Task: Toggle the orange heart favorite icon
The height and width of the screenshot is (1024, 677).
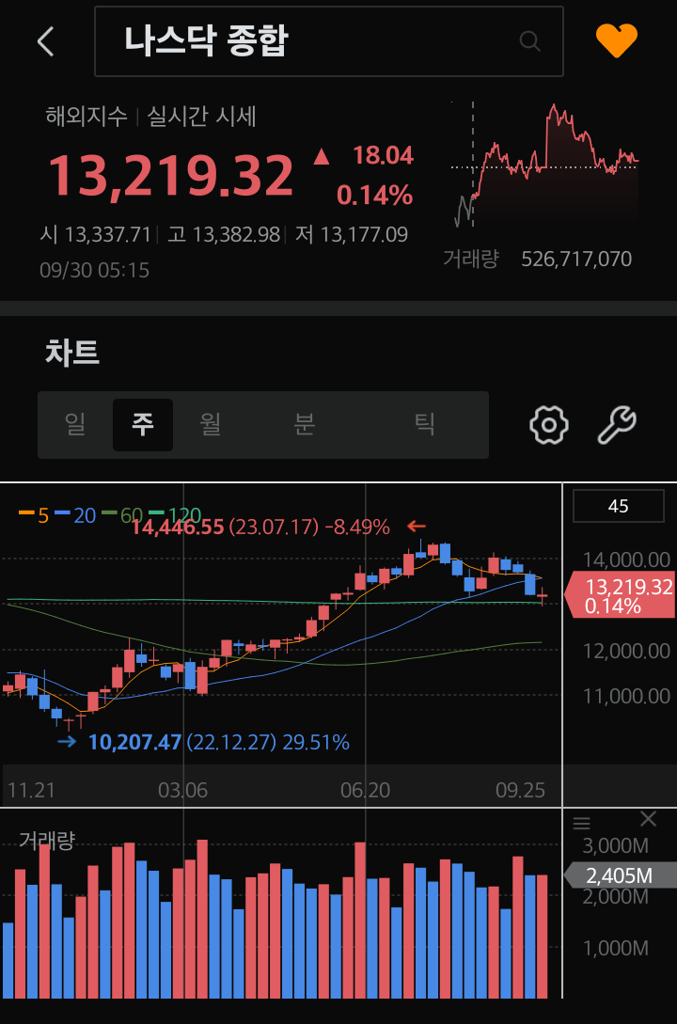Action: [x=616, y=40]
